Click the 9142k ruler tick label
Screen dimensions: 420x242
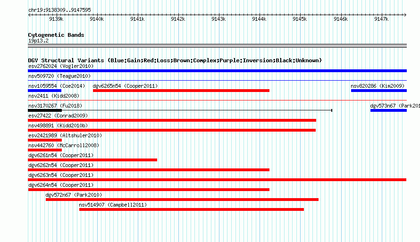point(178,19)
